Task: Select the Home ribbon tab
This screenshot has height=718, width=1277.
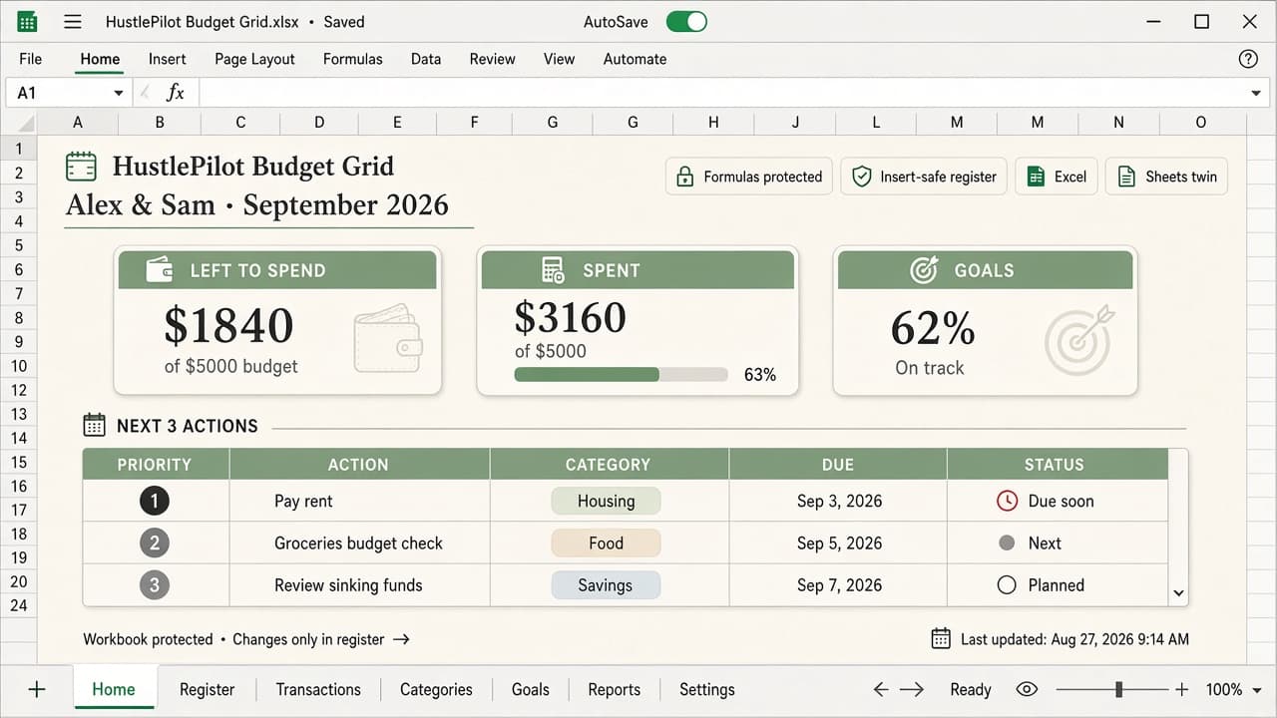Action: (100, 59)
